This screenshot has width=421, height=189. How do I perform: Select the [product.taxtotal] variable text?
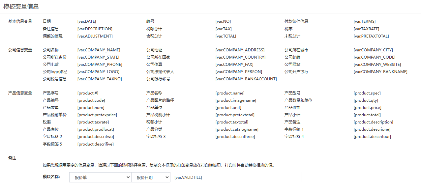click(232, 122)
